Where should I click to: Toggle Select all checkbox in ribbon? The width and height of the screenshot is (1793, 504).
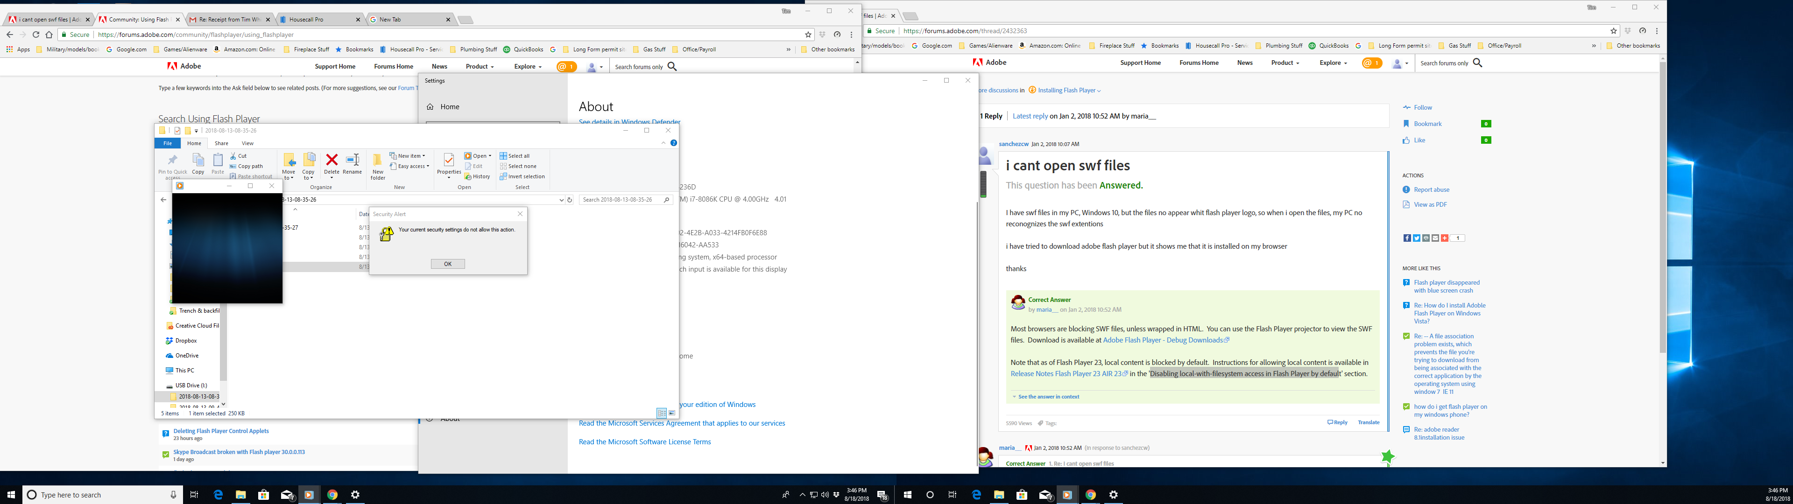[x=518, y=155]
